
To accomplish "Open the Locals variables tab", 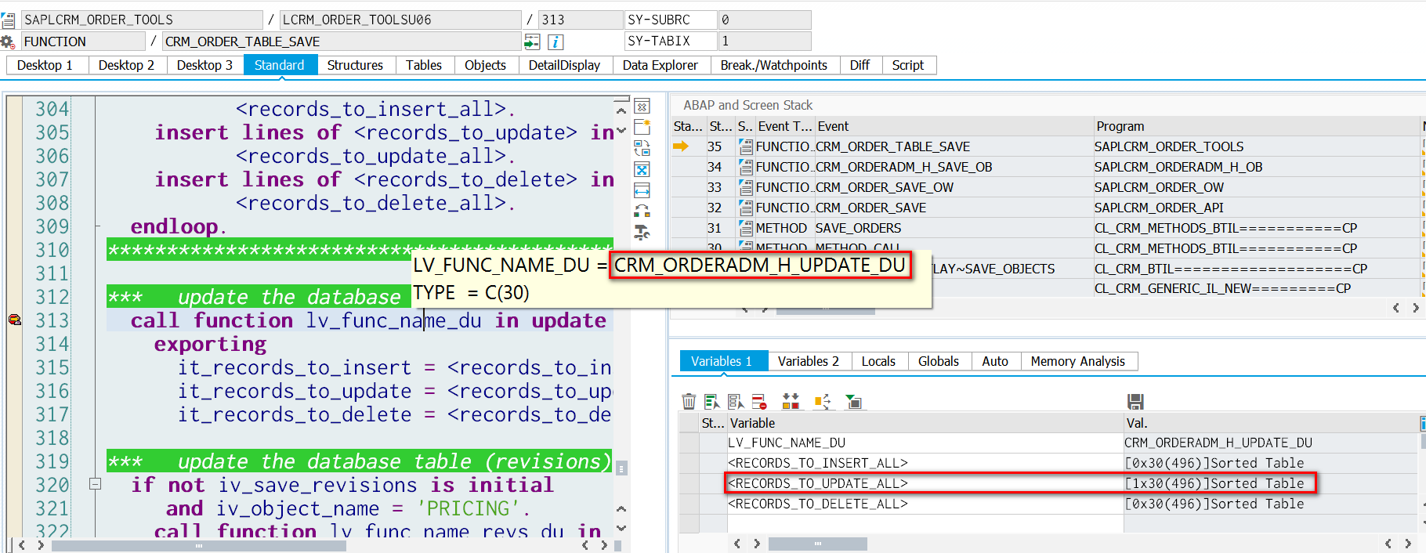I will click(878, 361).
